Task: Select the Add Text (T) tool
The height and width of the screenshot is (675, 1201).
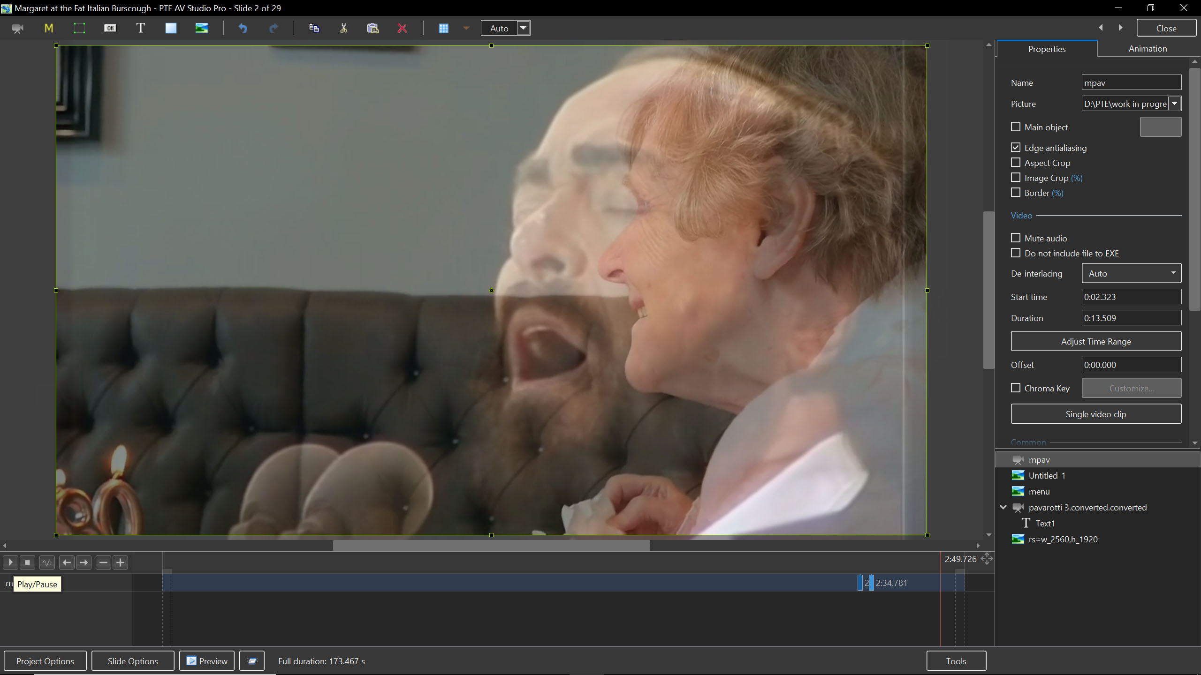Action: [140, 28]
